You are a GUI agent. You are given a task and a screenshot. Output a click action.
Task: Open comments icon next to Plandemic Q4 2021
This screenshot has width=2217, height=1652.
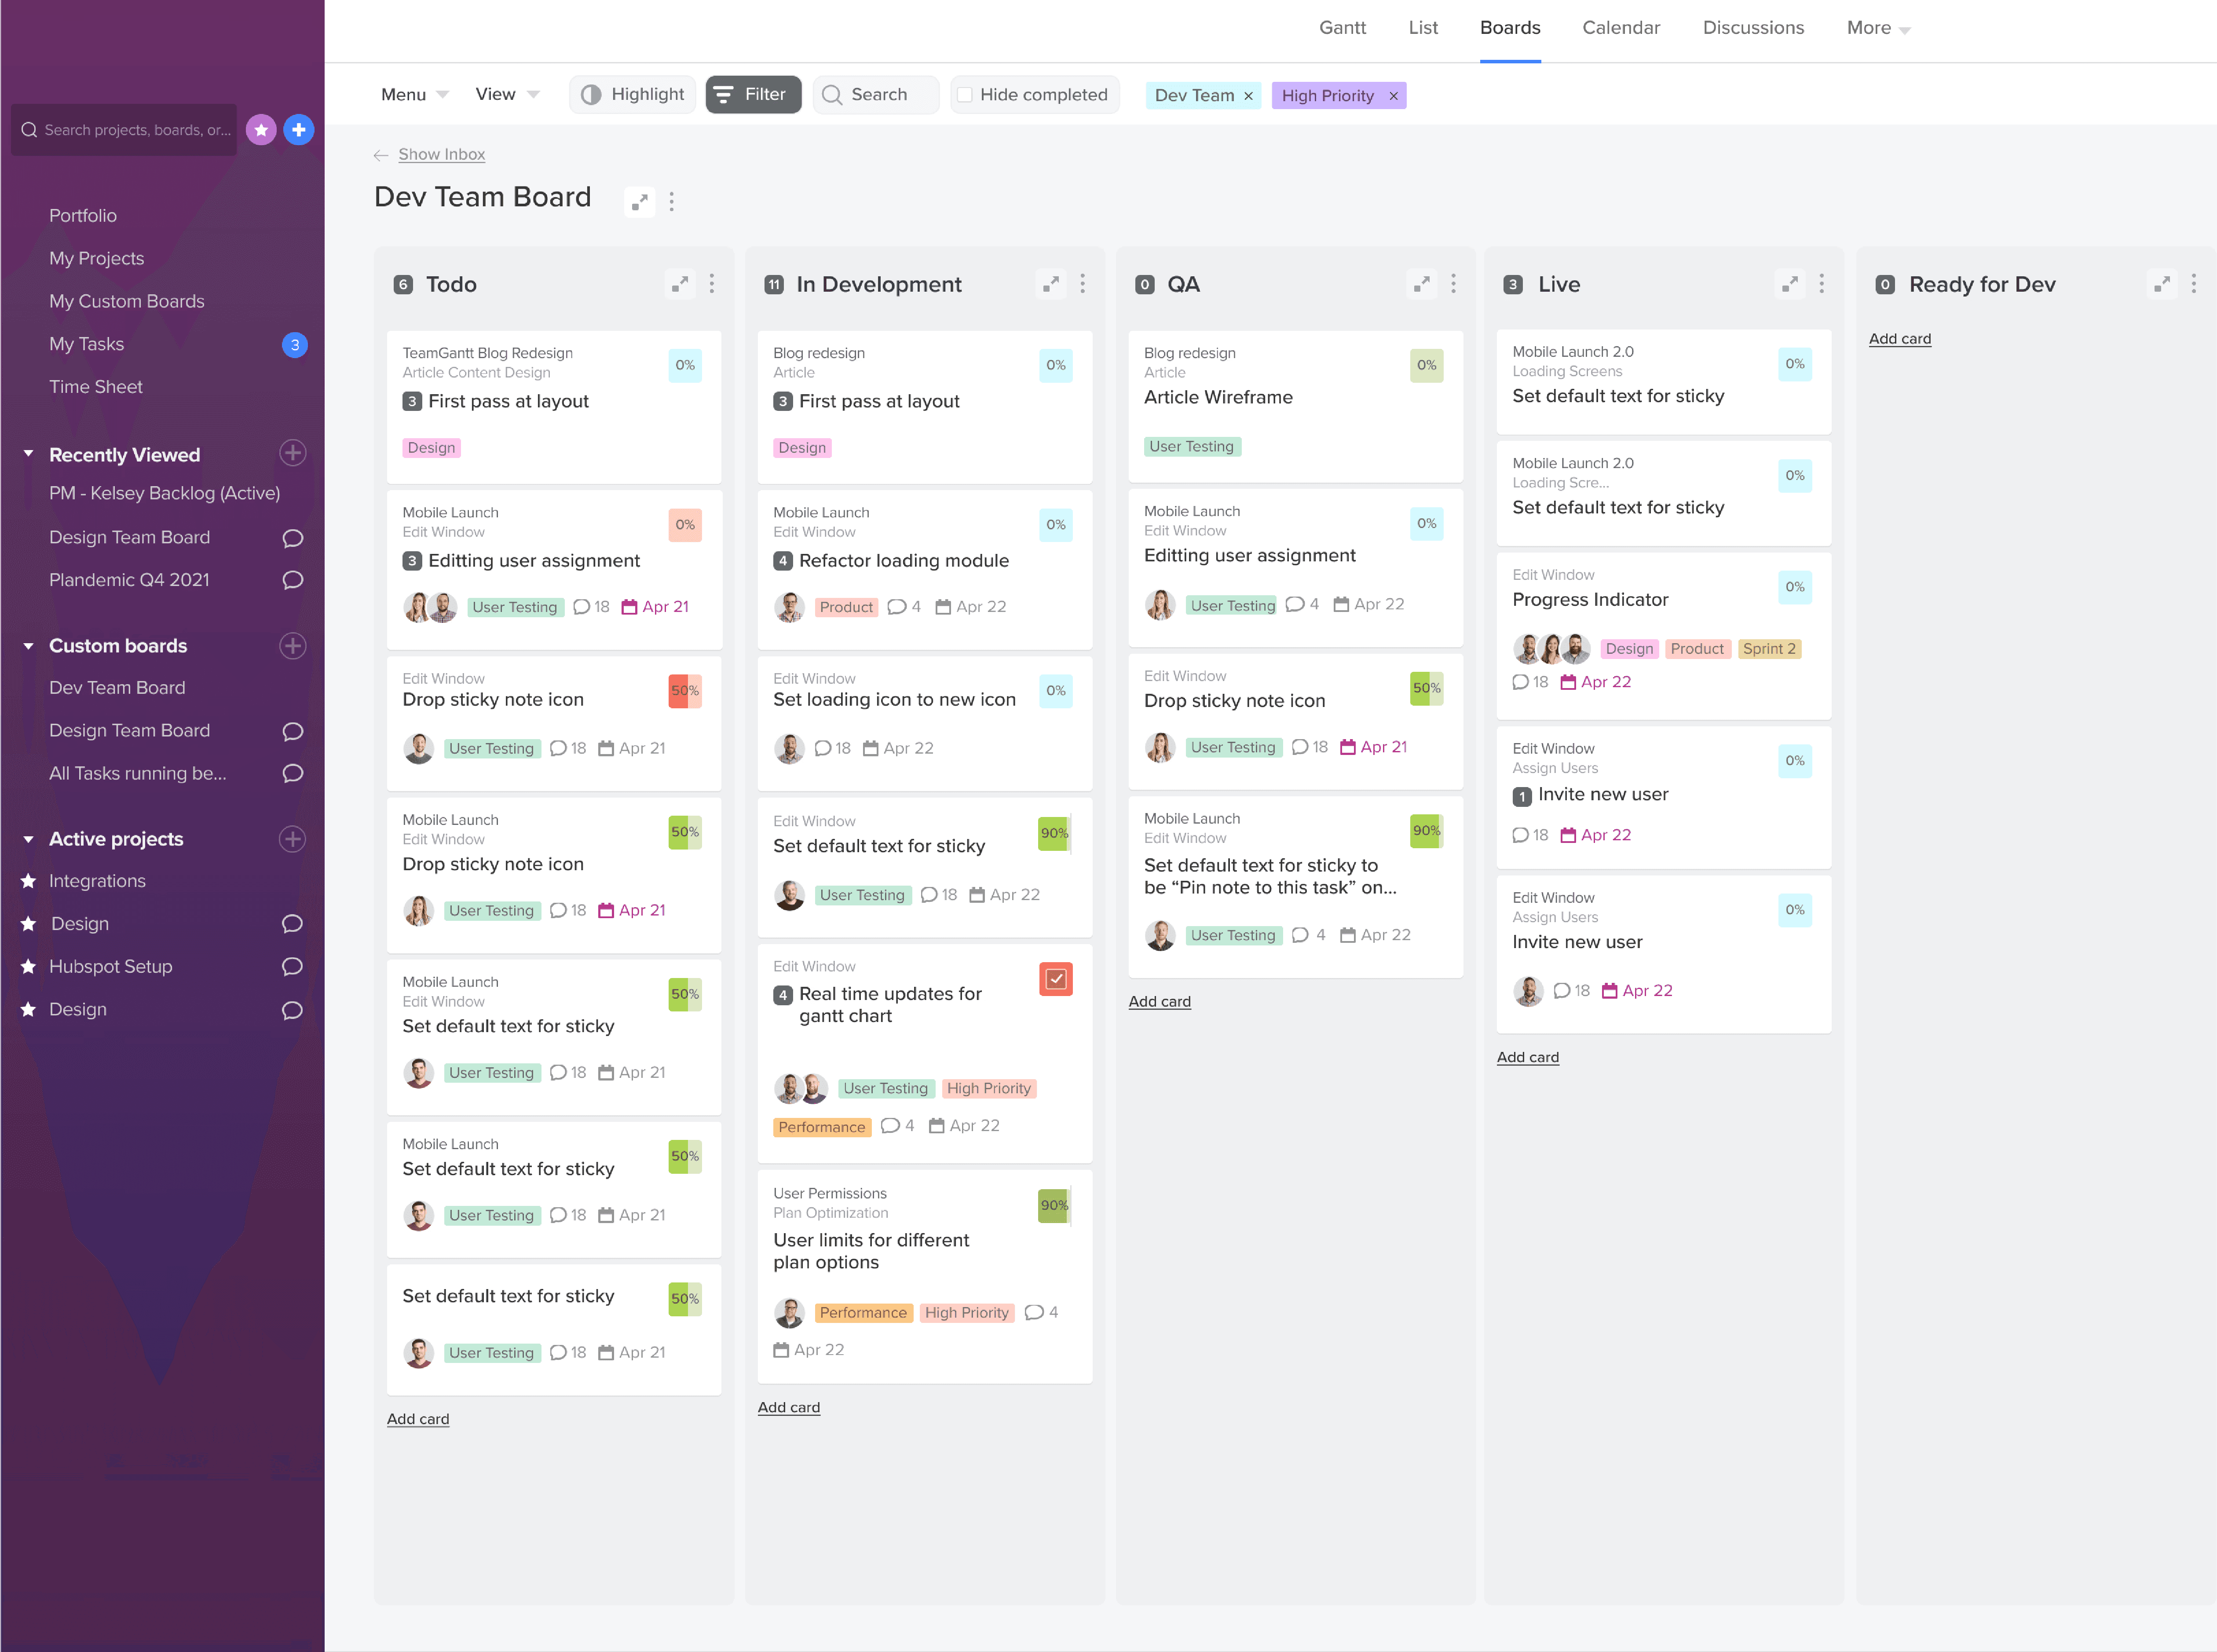292,580
